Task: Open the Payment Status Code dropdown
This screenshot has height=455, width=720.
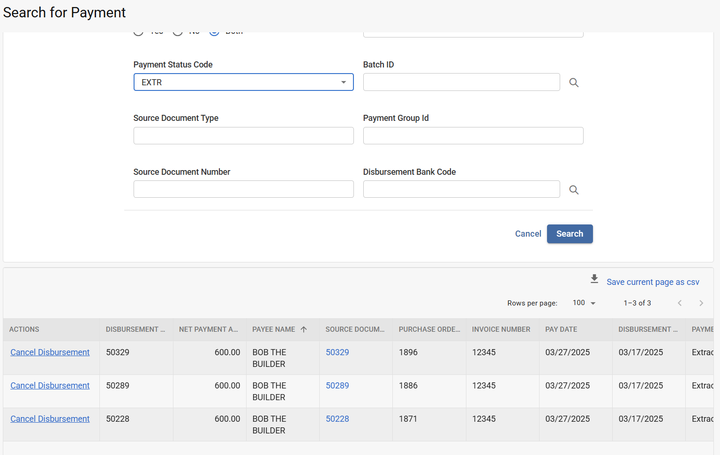Action: click(243, 82)
